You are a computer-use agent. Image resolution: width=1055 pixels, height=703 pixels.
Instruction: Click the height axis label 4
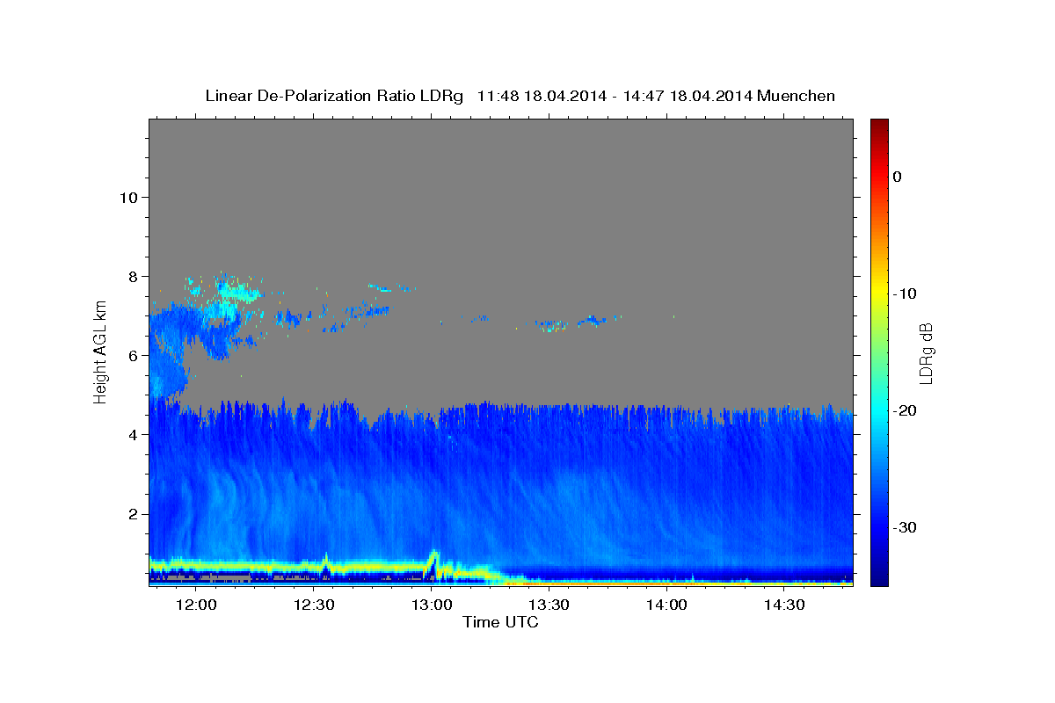tap(132, 434)
